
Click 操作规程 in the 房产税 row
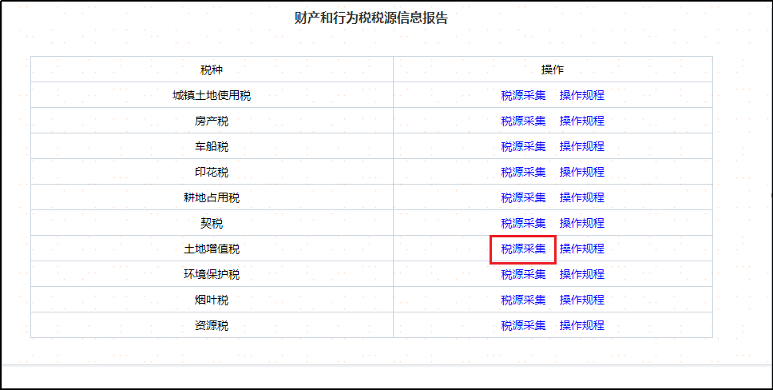click(581, 121)
